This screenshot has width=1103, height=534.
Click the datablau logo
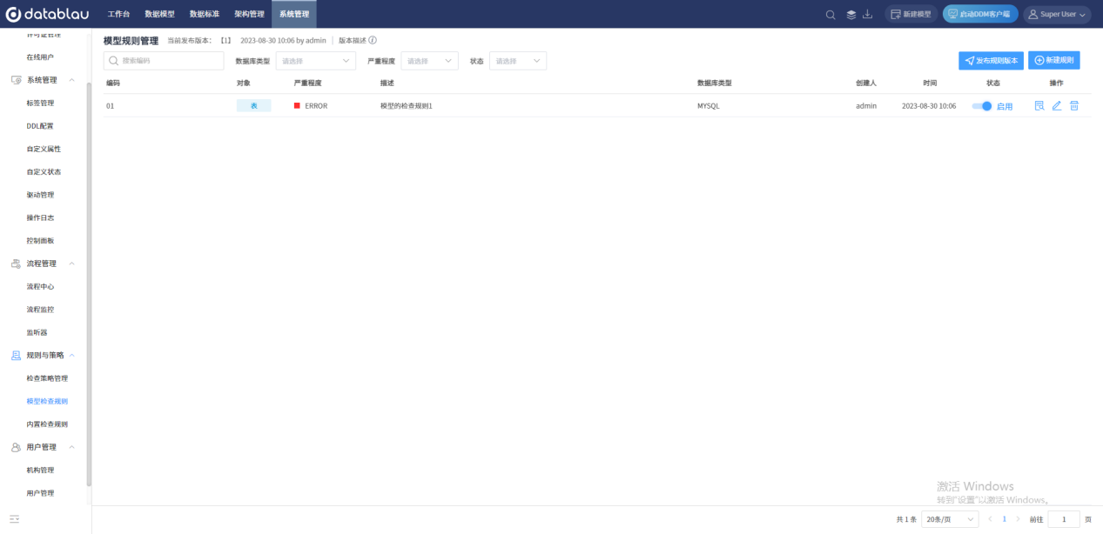tap(49, 14)
